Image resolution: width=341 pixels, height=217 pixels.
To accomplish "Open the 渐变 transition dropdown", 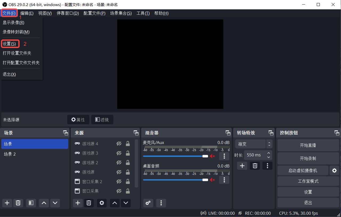I will pyautogui.click(x=254, y=144).
